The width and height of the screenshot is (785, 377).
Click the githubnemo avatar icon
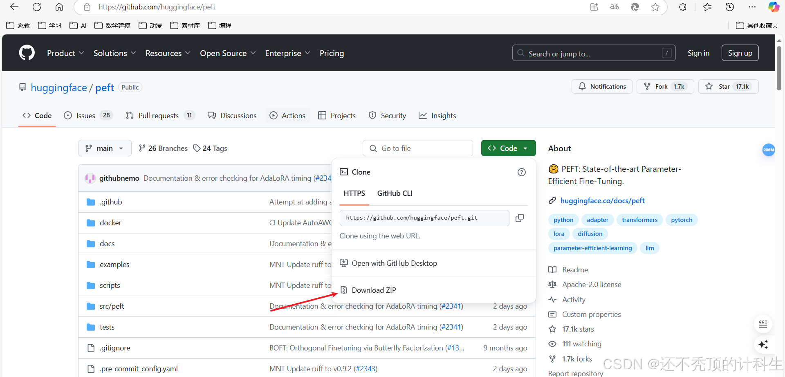90,178
